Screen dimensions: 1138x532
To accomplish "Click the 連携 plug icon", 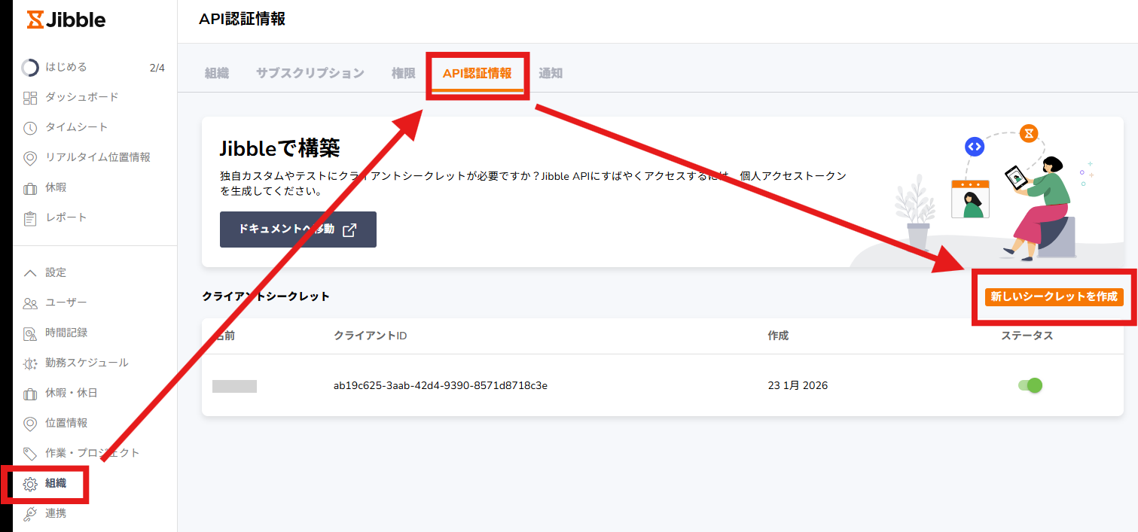I will point(30,514).
